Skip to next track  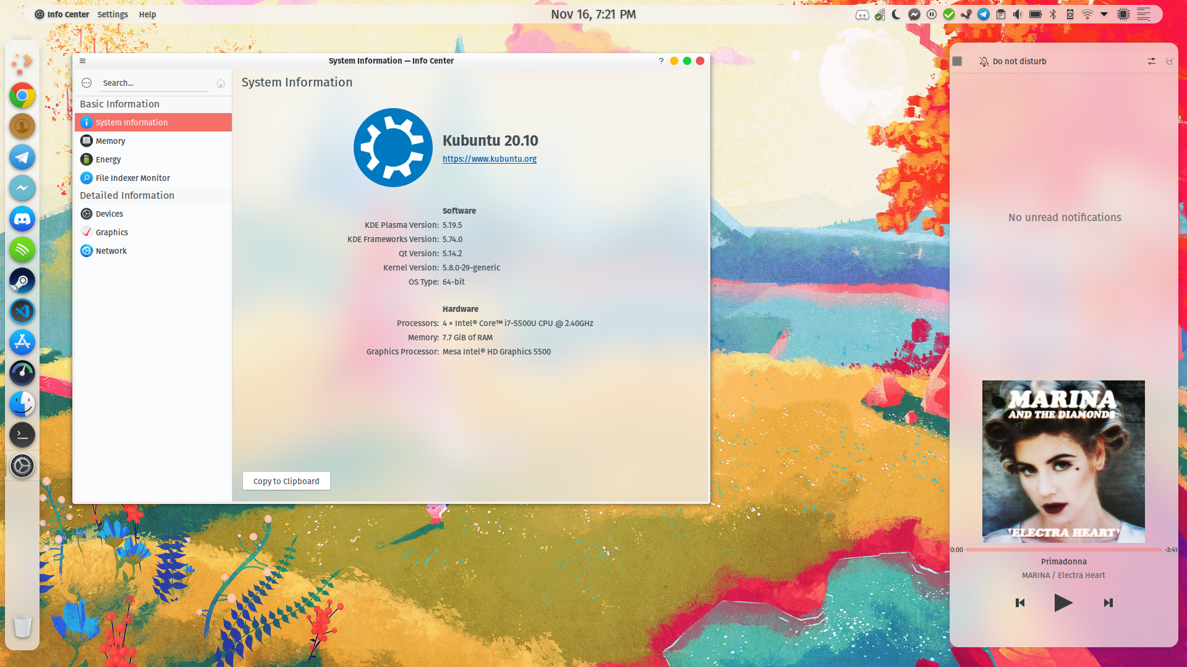point(1108,603)
